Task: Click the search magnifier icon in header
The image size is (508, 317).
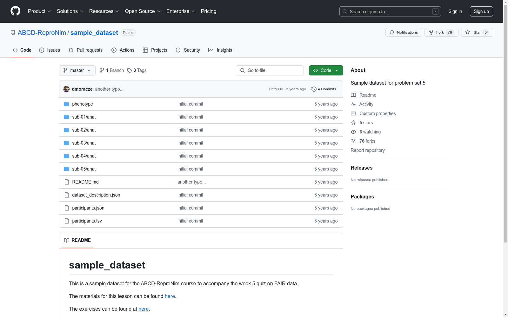Action: point(345,11)
